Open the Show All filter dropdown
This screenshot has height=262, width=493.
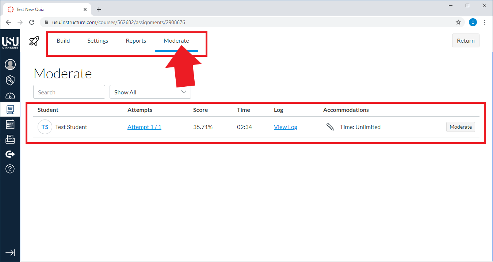(150, 92)
